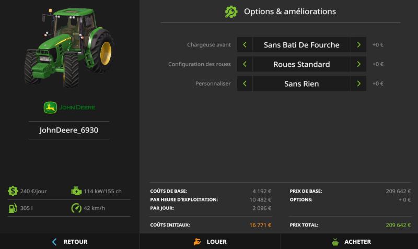Click the daily upkeep cost dollar icon
This screenshot has width=418, height=249.
13,191
